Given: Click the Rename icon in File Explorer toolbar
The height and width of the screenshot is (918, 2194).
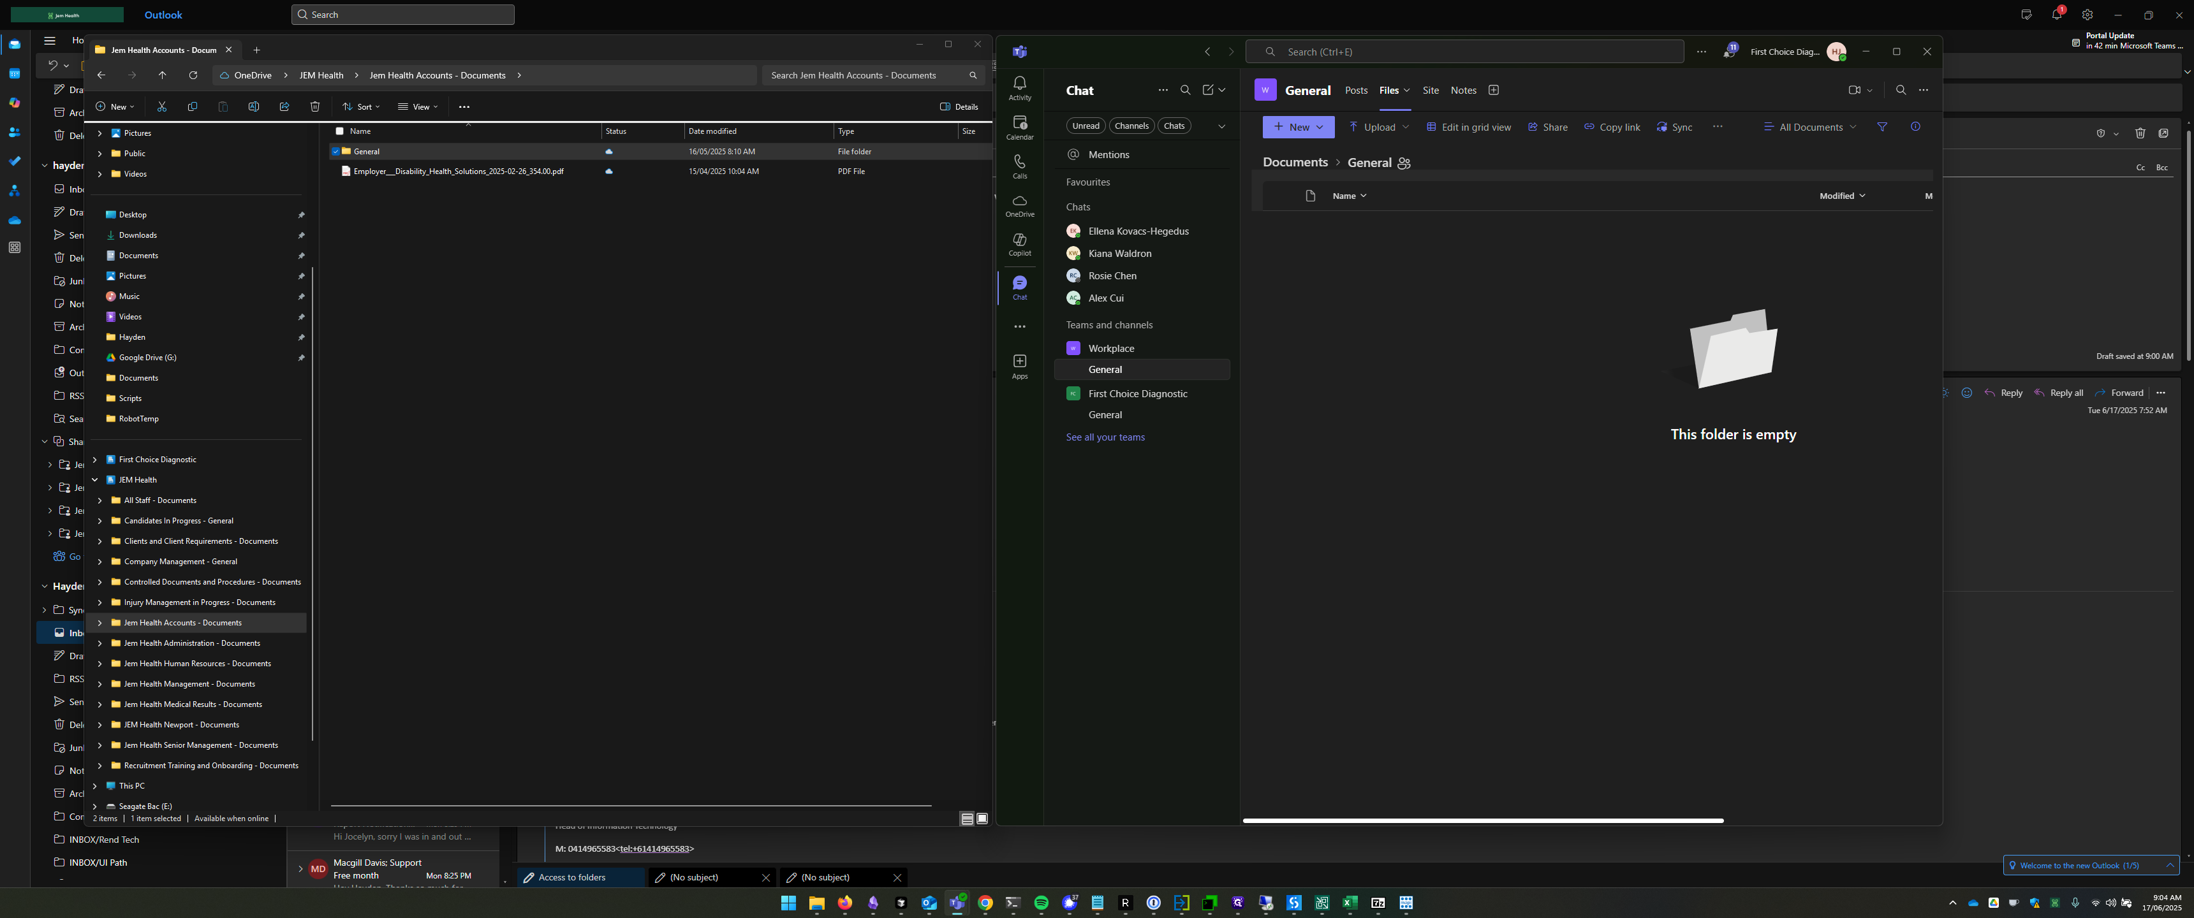Looking at the screenshot, I should coord(254,106).
